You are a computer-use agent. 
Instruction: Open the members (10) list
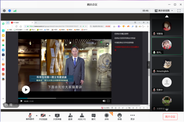click(82, 117)
